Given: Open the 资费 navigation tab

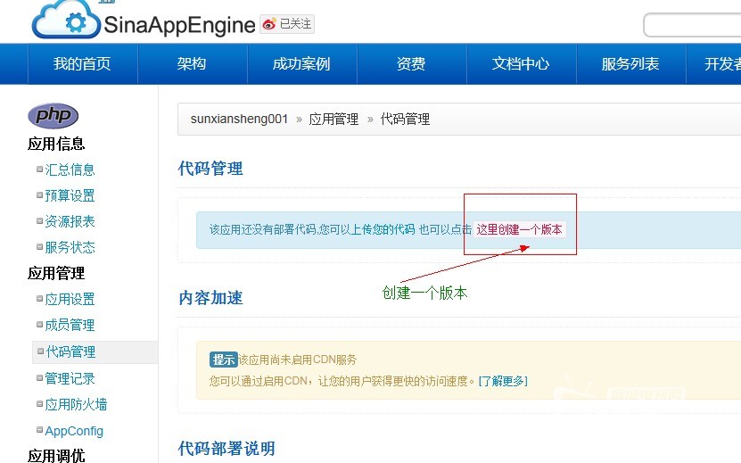Looking at the screenshot, I should (x=411, y=64).
